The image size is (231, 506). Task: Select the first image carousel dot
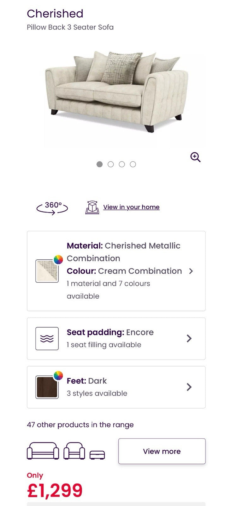99,164
